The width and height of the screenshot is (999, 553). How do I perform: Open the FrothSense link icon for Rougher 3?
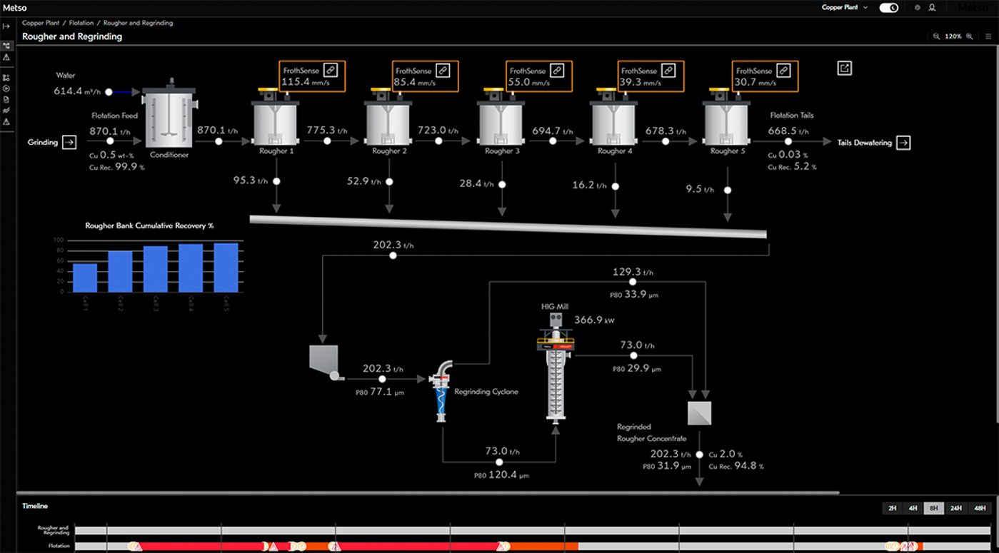(557, 70)
